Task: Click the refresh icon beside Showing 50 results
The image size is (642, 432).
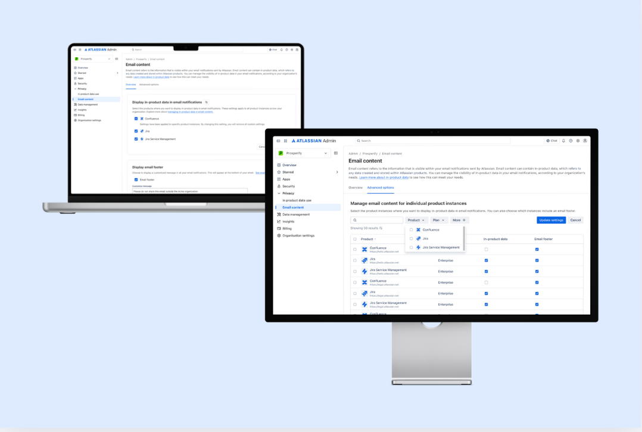Action: (x=381, y=228)
